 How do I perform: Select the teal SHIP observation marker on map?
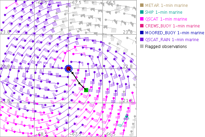pos(126,116)
